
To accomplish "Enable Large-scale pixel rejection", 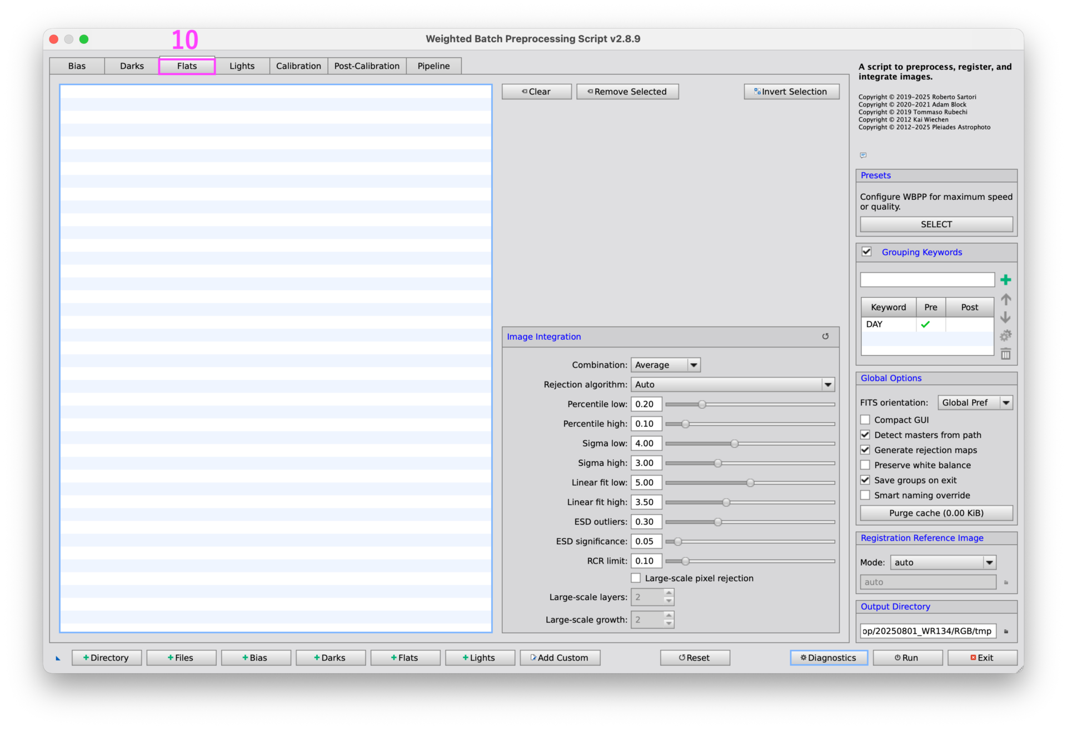I will click(x=636, y=578).
